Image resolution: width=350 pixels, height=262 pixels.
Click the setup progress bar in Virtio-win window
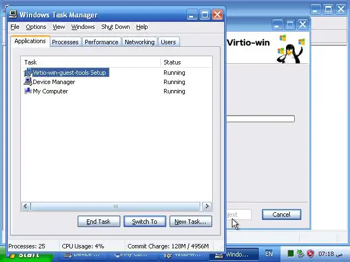tap(260, 119)
